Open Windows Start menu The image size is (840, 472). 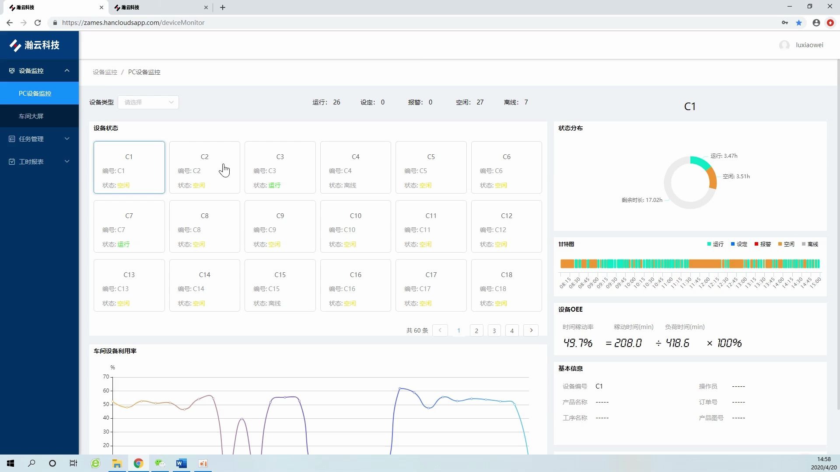coord(10,463)
